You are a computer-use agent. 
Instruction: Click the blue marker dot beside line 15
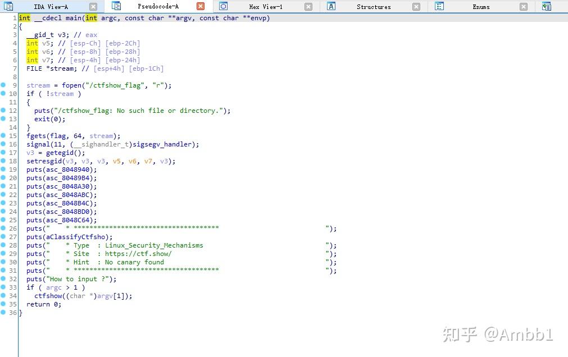tap(4, 136)
